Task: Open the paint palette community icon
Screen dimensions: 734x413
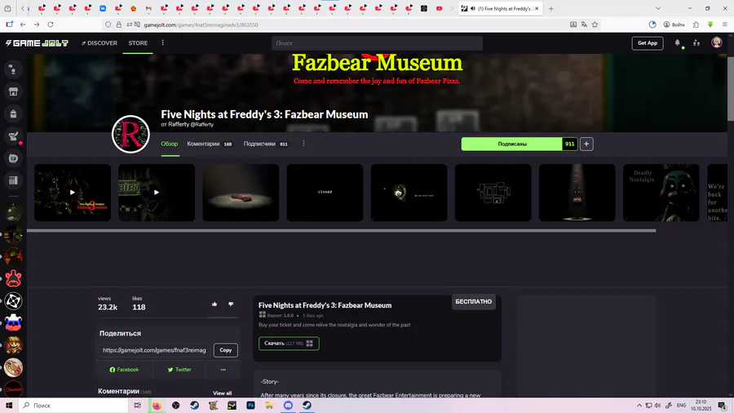Action: pos(13,367)
